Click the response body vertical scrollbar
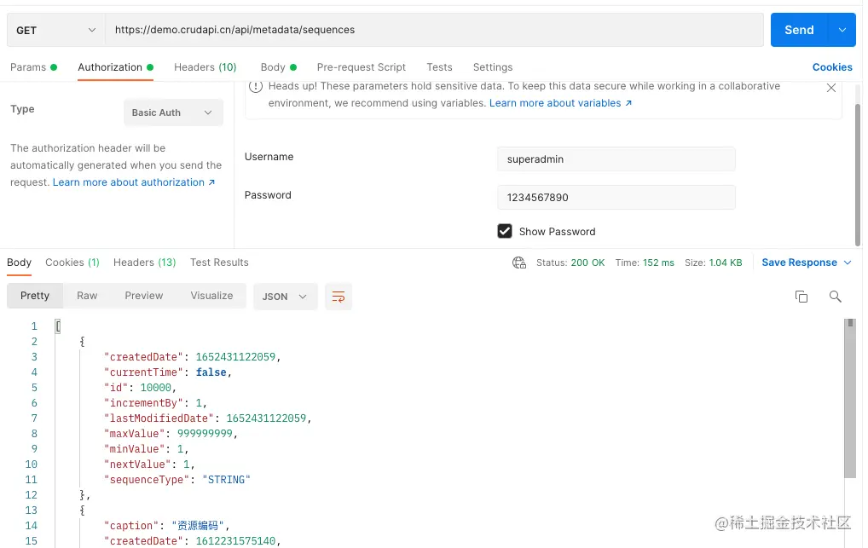Screen dimensions: 868x548 [x=850, y=399]
